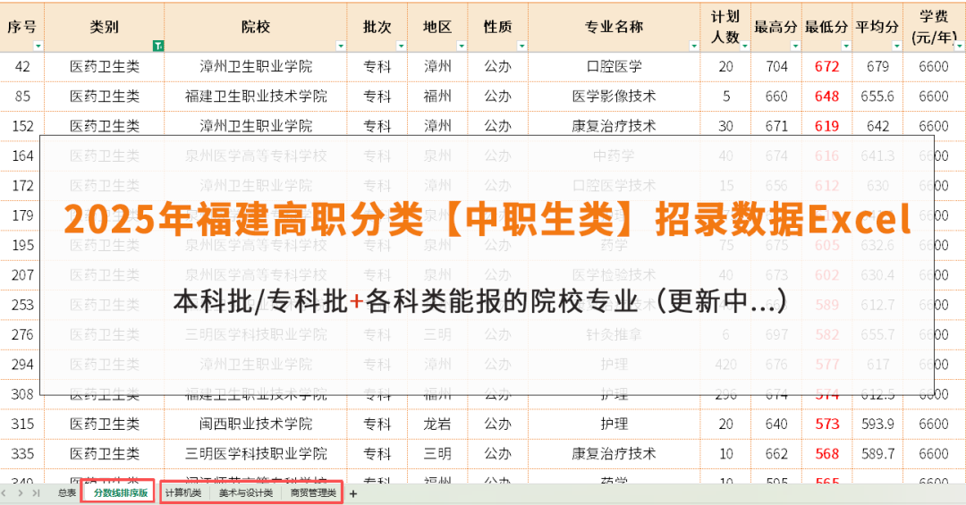Open the 序号 column filter dropdown
The height and width of the screenshot is (505, 966).
click(38, 46)
